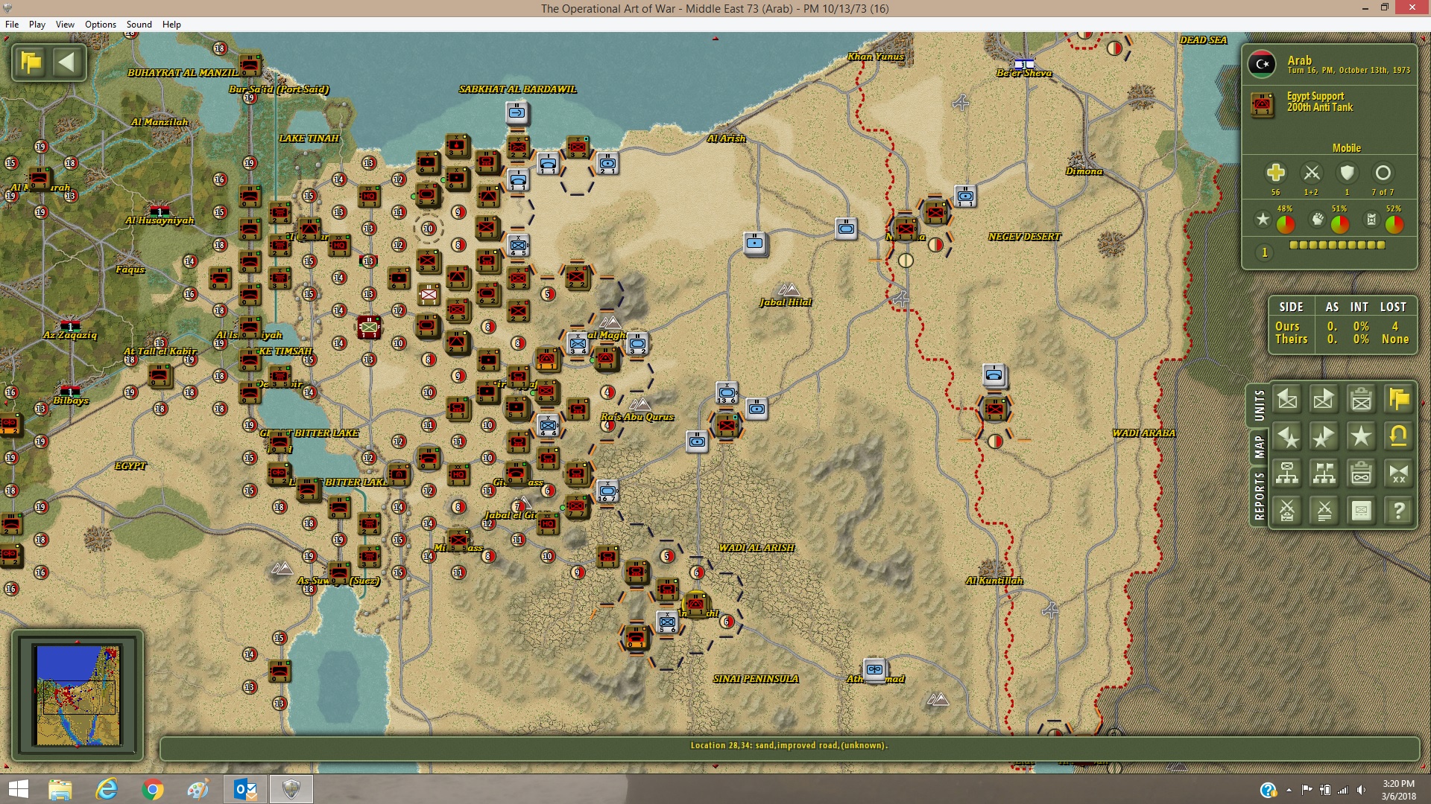Click the yellow undo arrow icon
1431x804 pixels.
coord(1398,437)
